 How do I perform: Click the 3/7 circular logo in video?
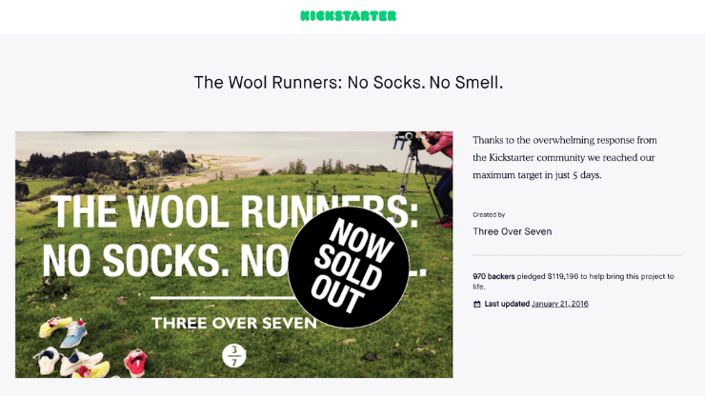click(233, 356)
